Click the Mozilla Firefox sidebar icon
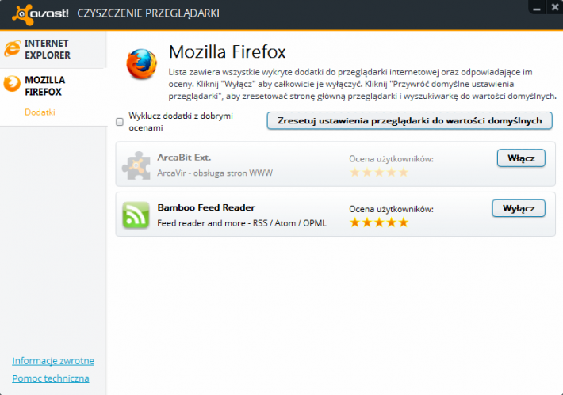563x395 pixels. 12,84
